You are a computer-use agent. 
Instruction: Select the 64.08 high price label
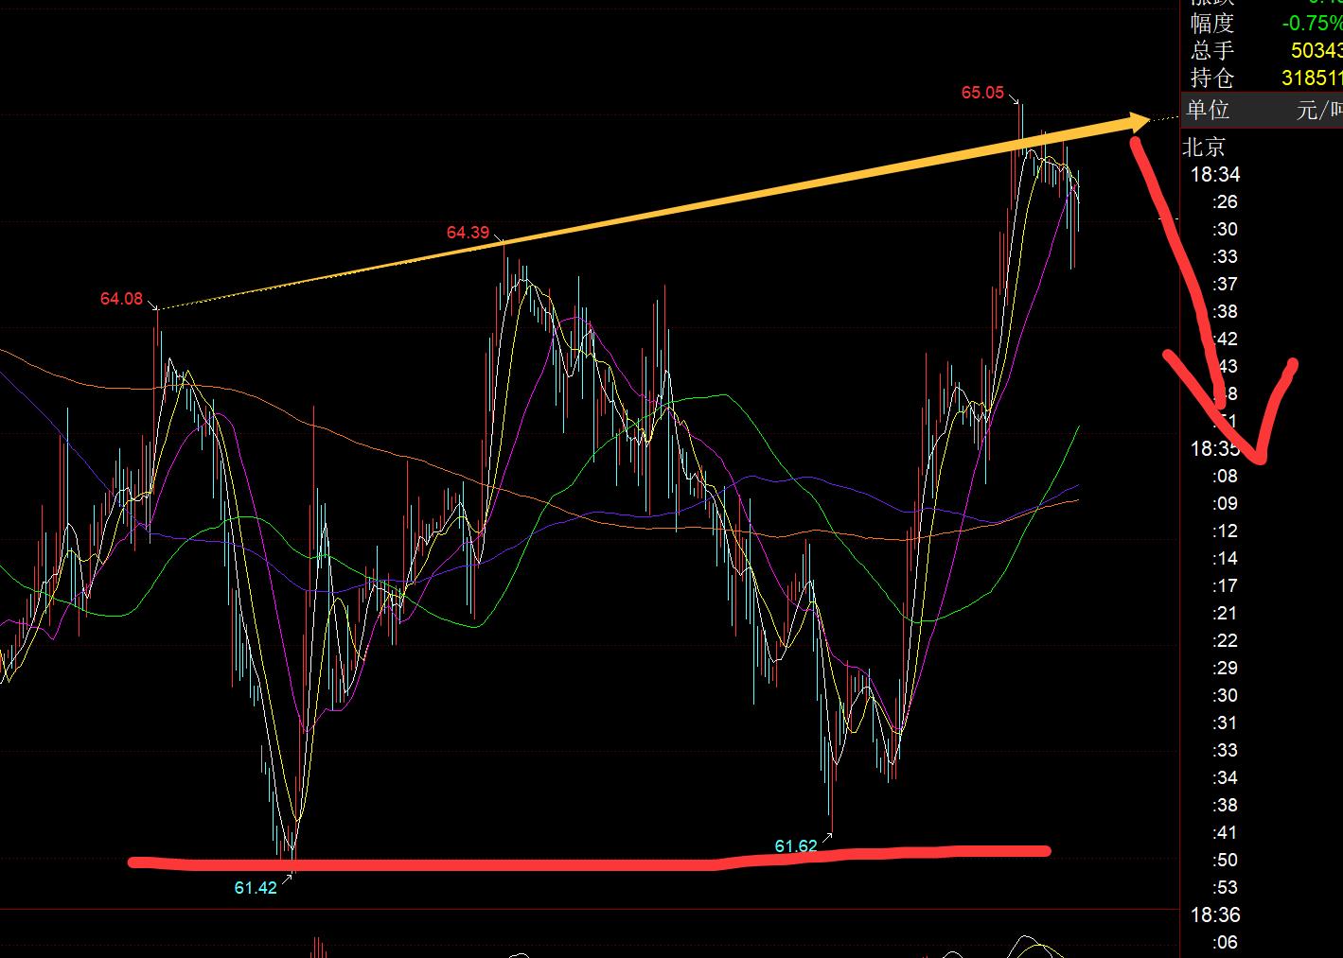coord(121,300)
